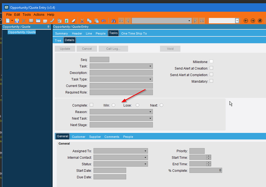Viewport: 266px width, 187px height.
Task: Click the Forward arrow circle icon
Action: (x=253, y=21)
